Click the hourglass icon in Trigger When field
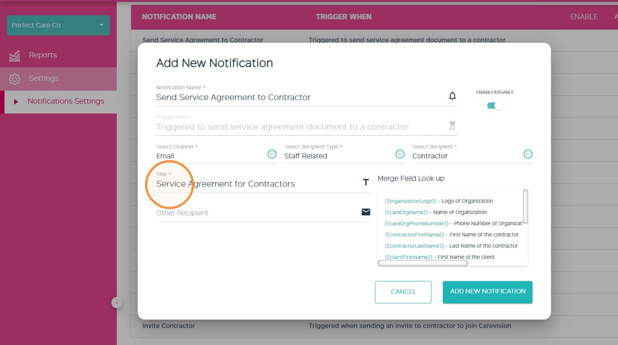This screenshot has height=345, width=618. [452, 125]
